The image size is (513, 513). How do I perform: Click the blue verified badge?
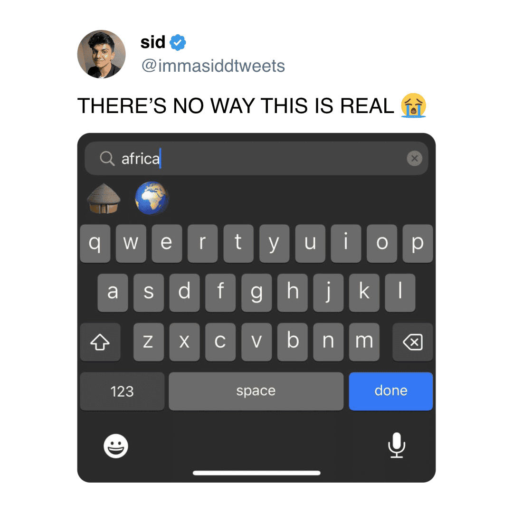178,42
